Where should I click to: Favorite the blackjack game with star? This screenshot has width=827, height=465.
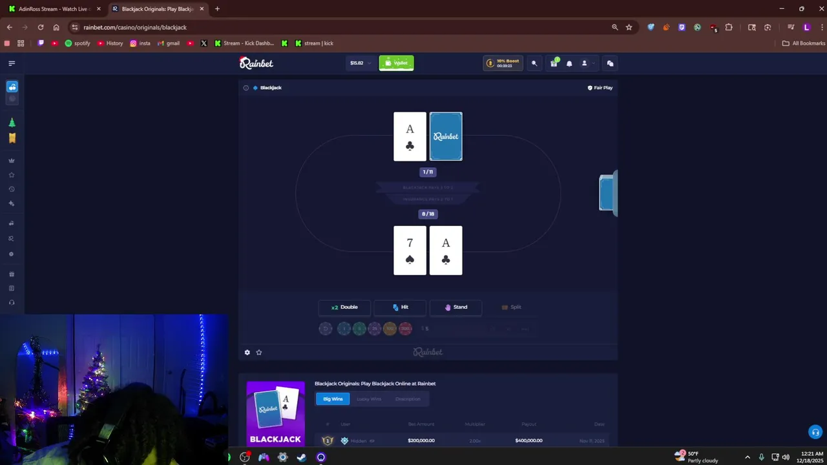259,352
